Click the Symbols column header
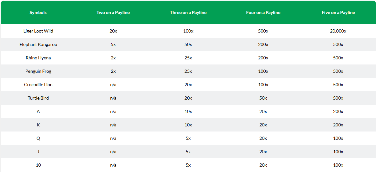The image size is (377, 173). pyautogui.click(x=38, y=13)
